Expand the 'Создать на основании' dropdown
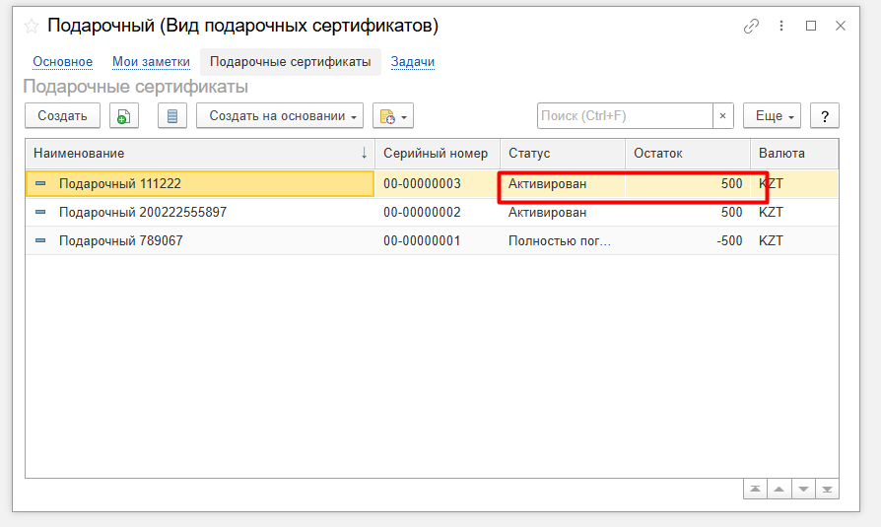Screen dimensions: 881x527 (280, 116)
